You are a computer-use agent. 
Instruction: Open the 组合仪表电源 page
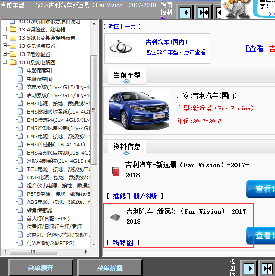pos(58,186)
